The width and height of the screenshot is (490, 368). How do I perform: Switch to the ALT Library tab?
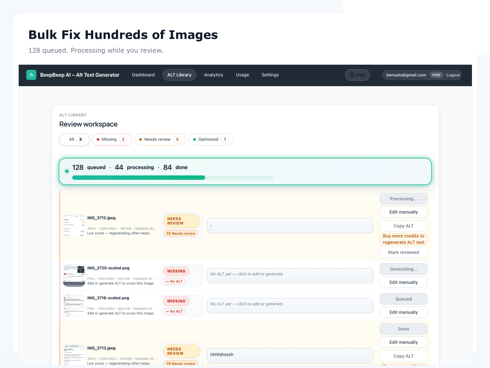click(179, 75)
